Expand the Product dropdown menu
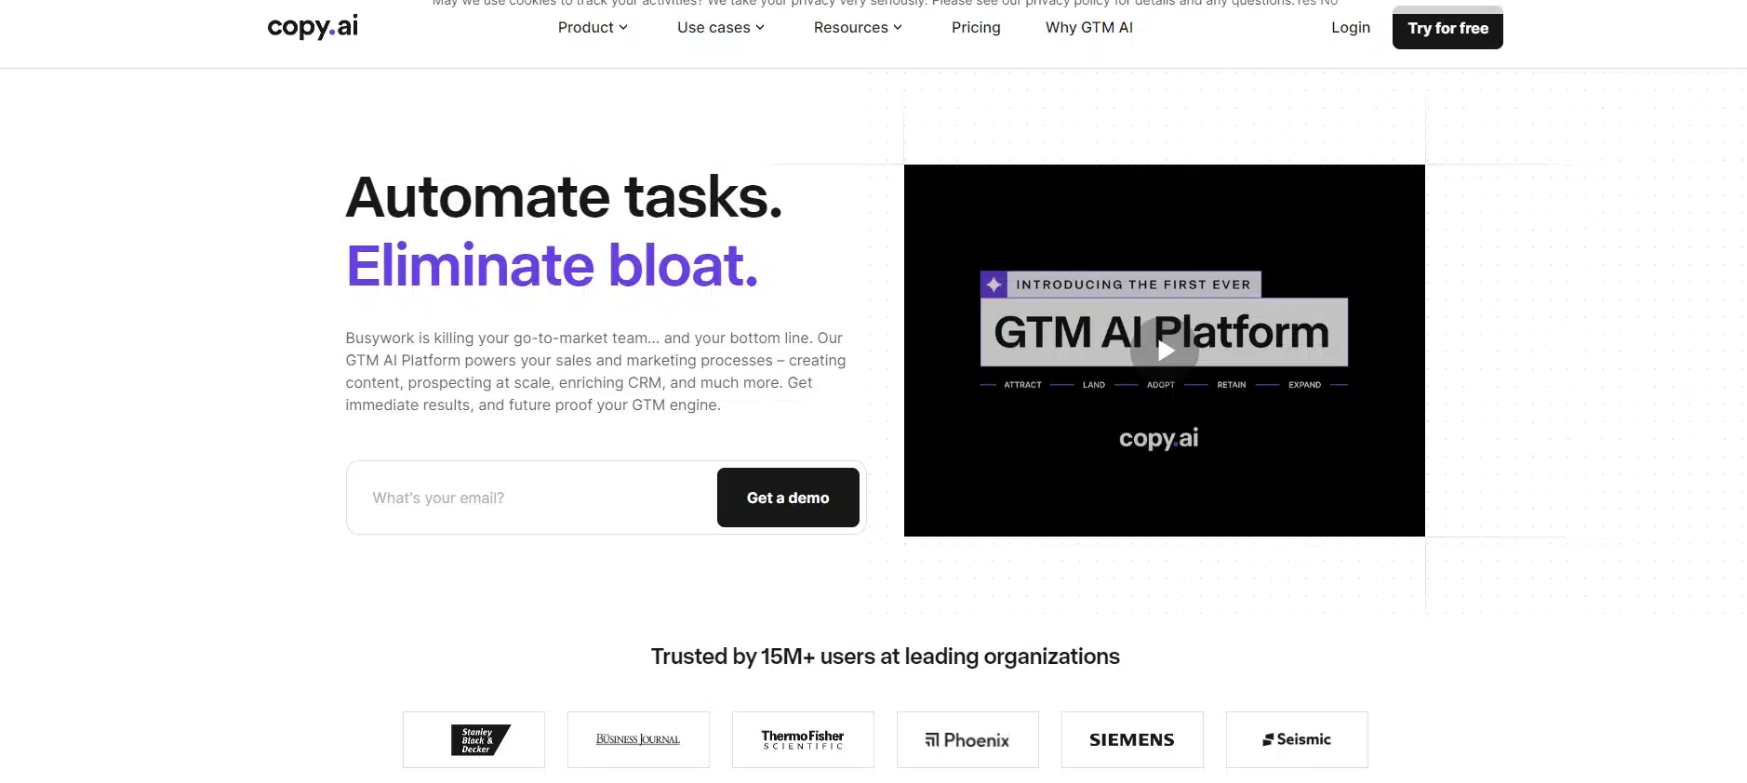Screen dimensions: 1747x783 (593, 28)
